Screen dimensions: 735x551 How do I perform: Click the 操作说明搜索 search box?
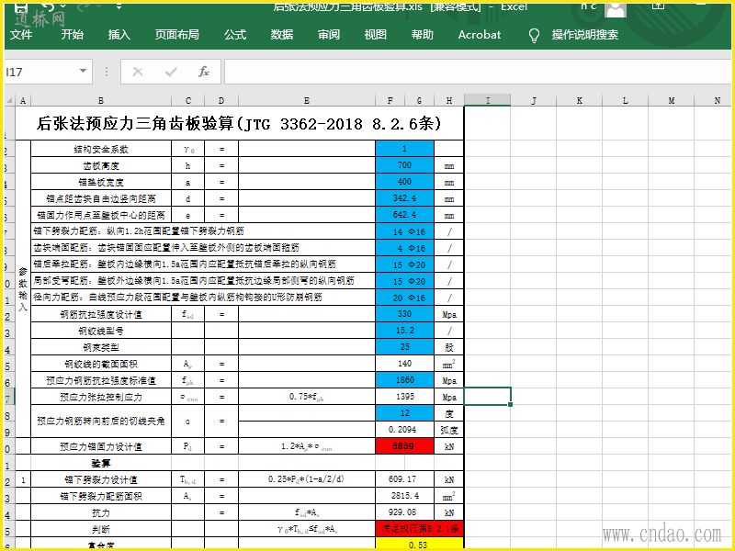pyautogui.click(x=585, y=35)
